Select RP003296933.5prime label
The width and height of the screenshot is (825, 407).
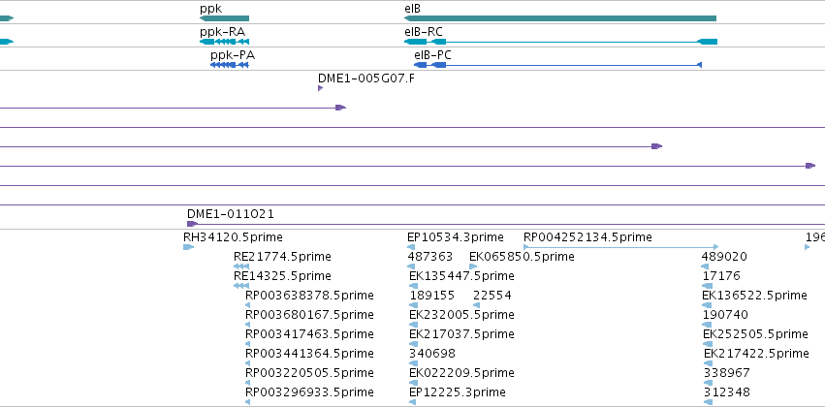pyautogui.click(x=309, y=392)
